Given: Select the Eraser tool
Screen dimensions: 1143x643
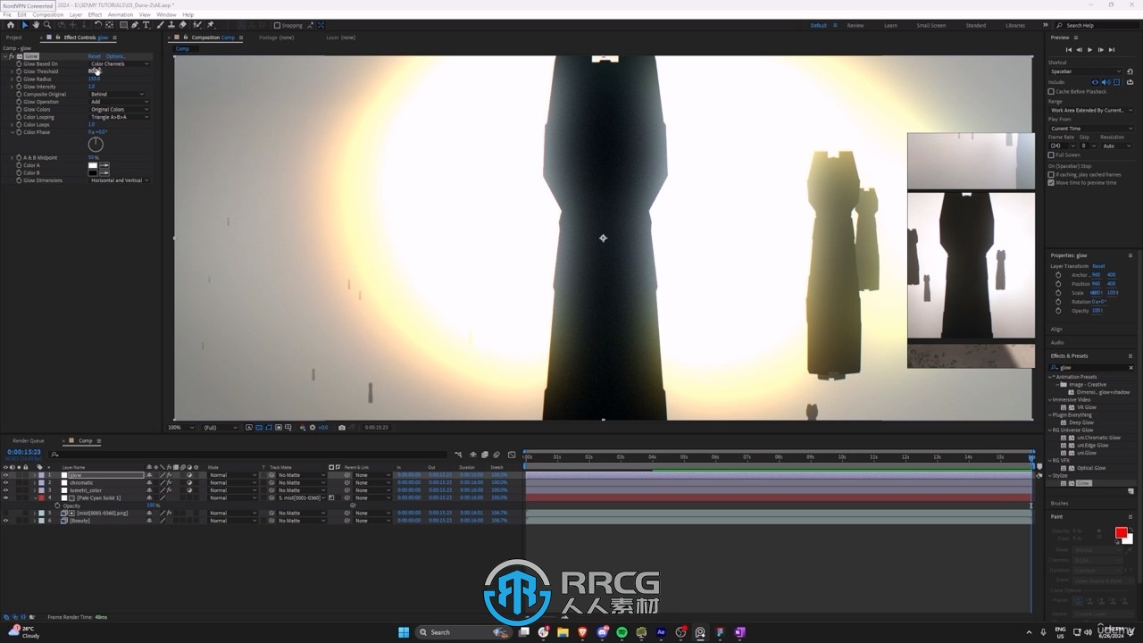Looking at the screenshot, I should coord(182,25).
